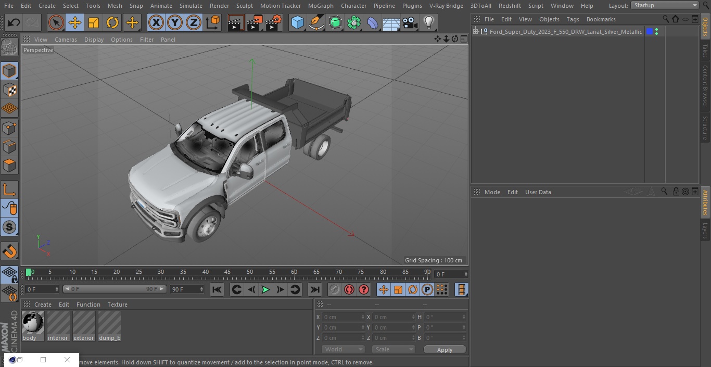The height and width of the screenshot is (367, 711).
Task: Select the Rotate tool
Action: coord(112,22)
